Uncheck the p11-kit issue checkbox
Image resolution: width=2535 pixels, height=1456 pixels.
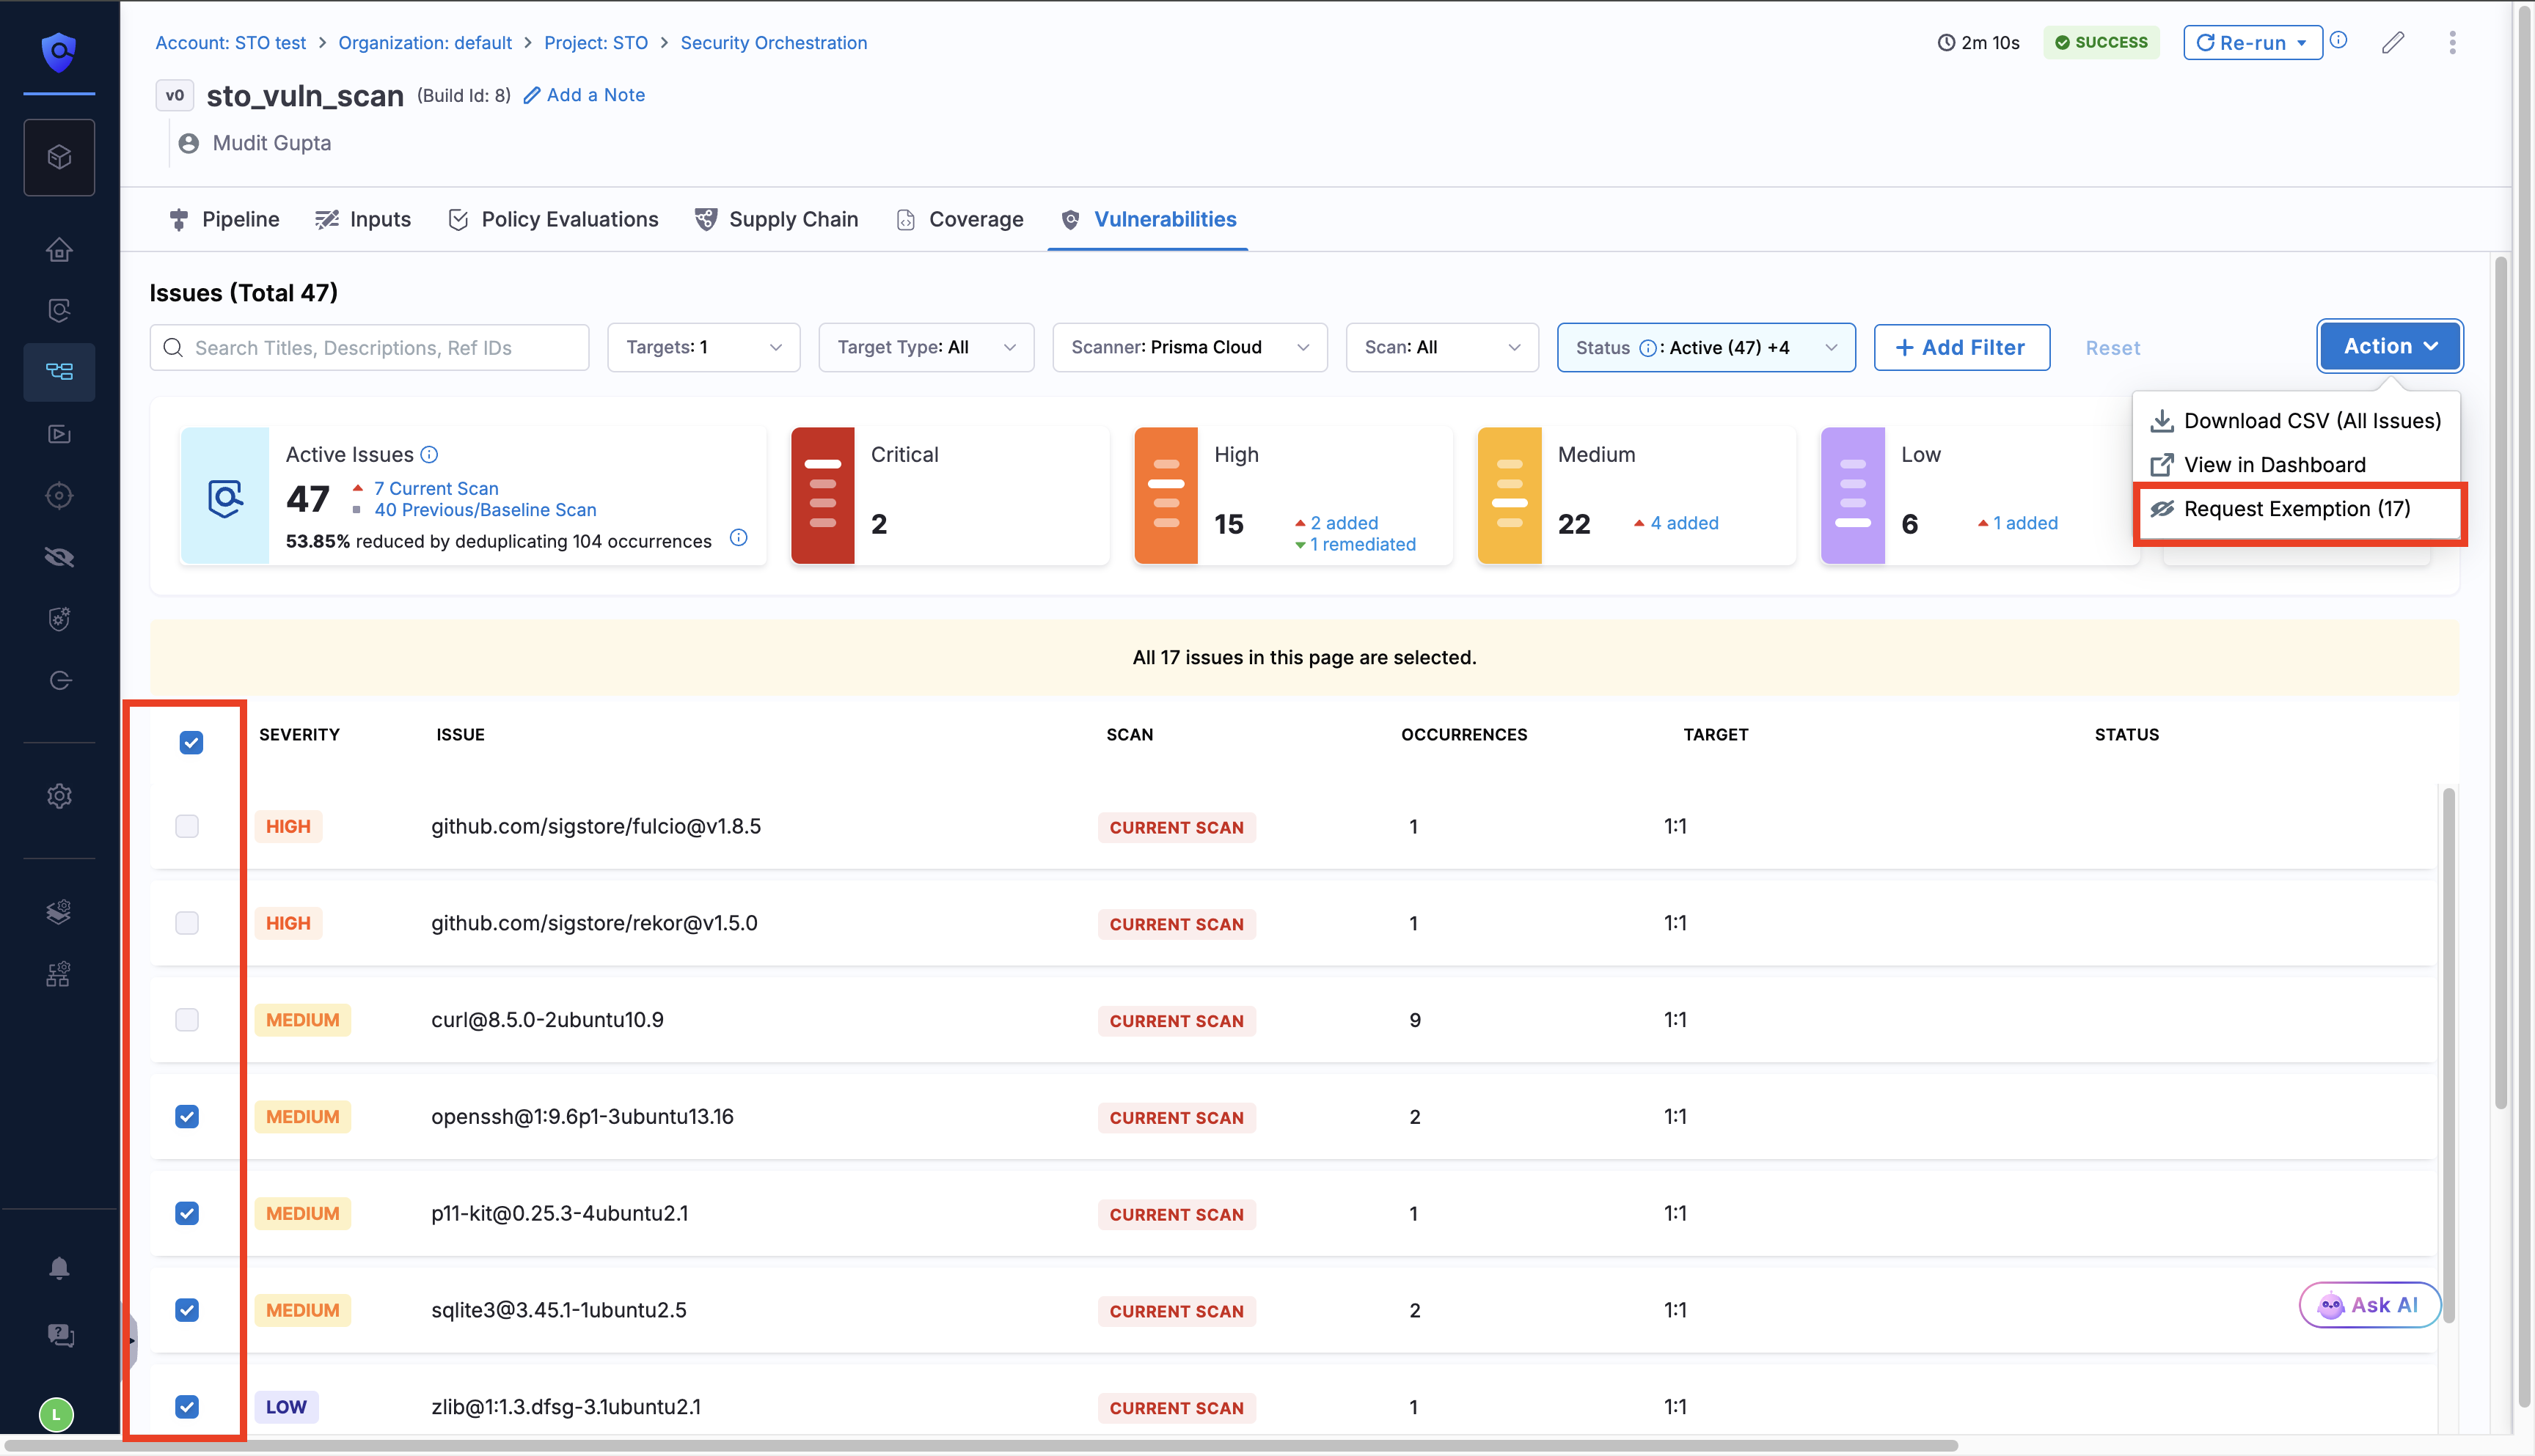[x=187, y=1213]
